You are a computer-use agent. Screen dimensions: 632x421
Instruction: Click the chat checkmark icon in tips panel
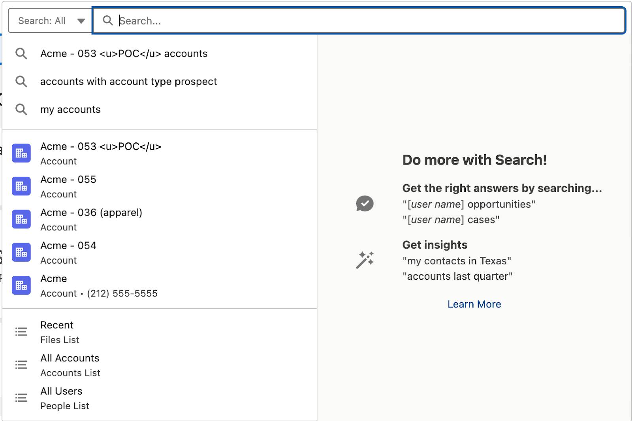(x=365, y=204)
